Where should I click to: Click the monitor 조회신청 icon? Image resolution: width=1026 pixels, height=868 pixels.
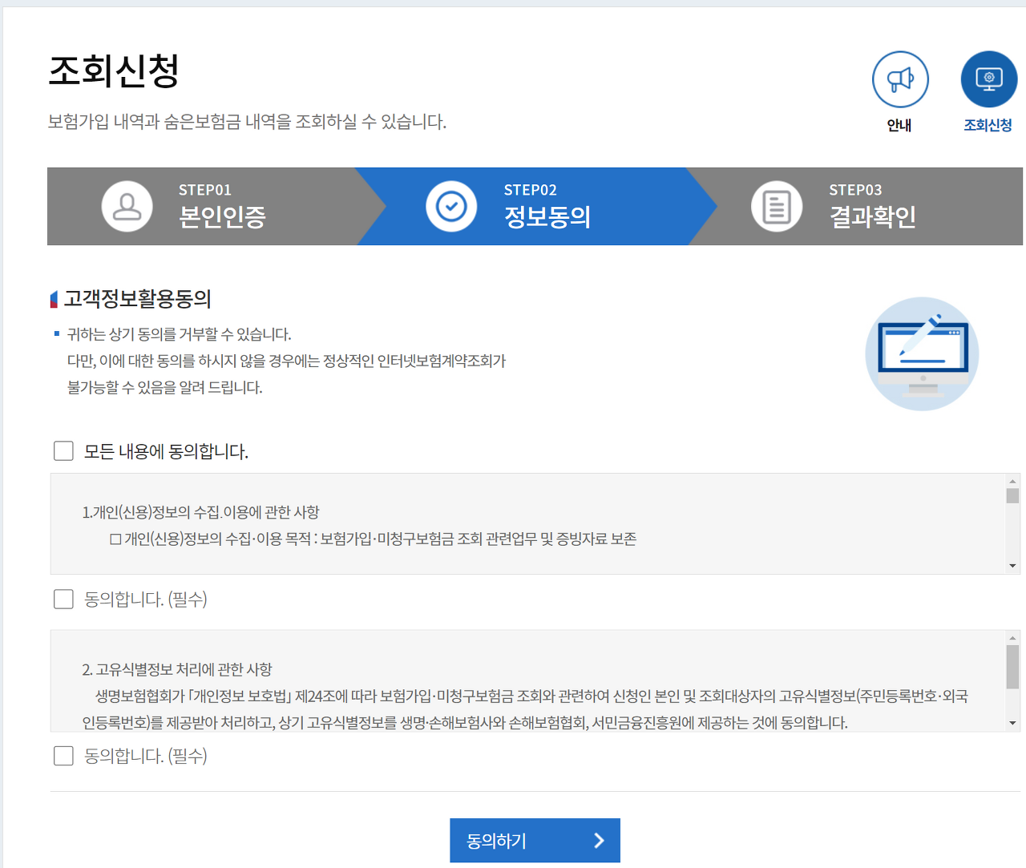coord(988,79)
